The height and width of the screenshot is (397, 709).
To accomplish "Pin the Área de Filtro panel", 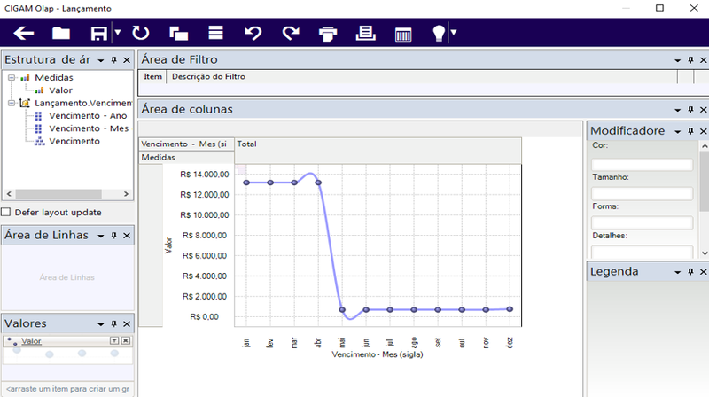I will [690, 59].
